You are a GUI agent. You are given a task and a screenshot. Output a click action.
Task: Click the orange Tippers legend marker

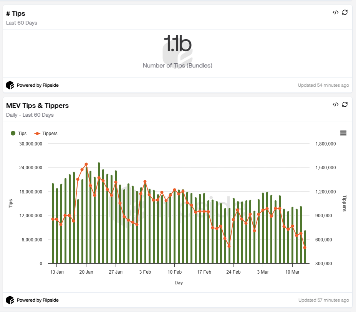pyautogui.click(x=37, y=134)
